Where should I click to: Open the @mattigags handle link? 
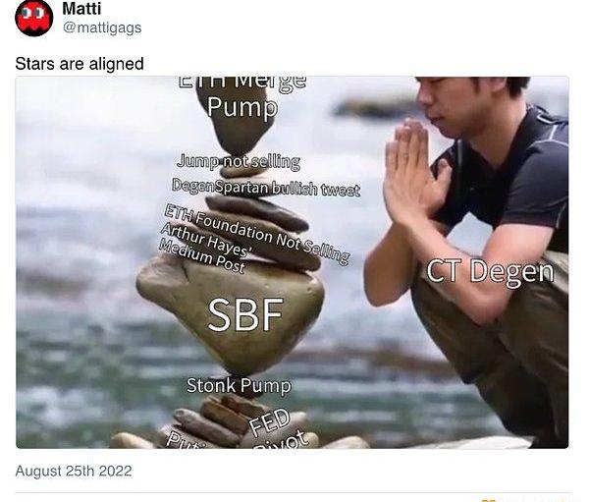pyautogui.click(x=102, y=28)
